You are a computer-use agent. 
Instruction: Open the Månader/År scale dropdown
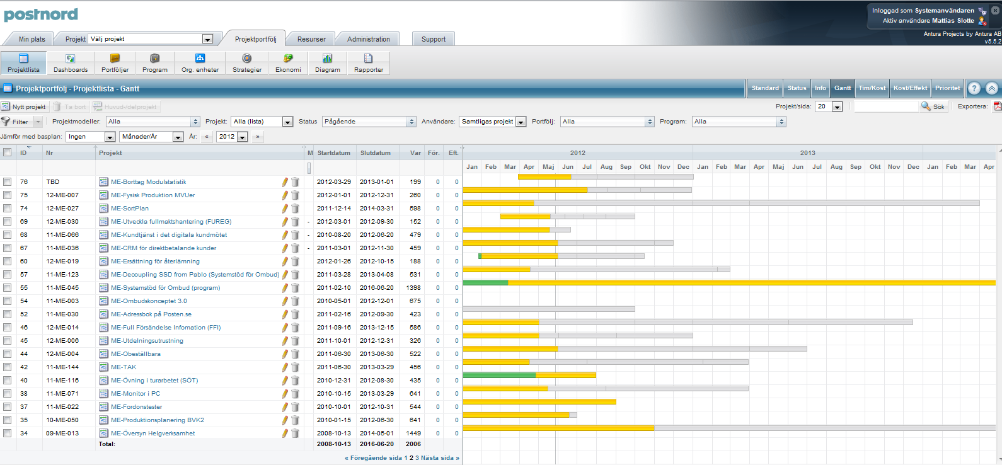coord(151,137)
